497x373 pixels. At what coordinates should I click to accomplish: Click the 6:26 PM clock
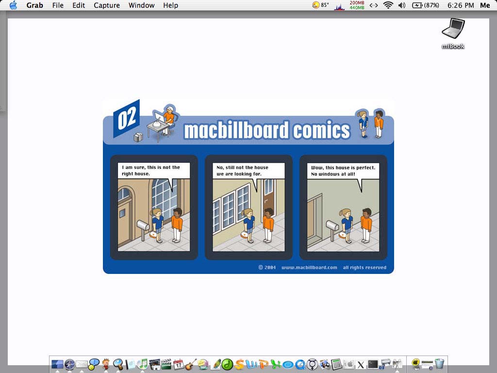point(461,5)
